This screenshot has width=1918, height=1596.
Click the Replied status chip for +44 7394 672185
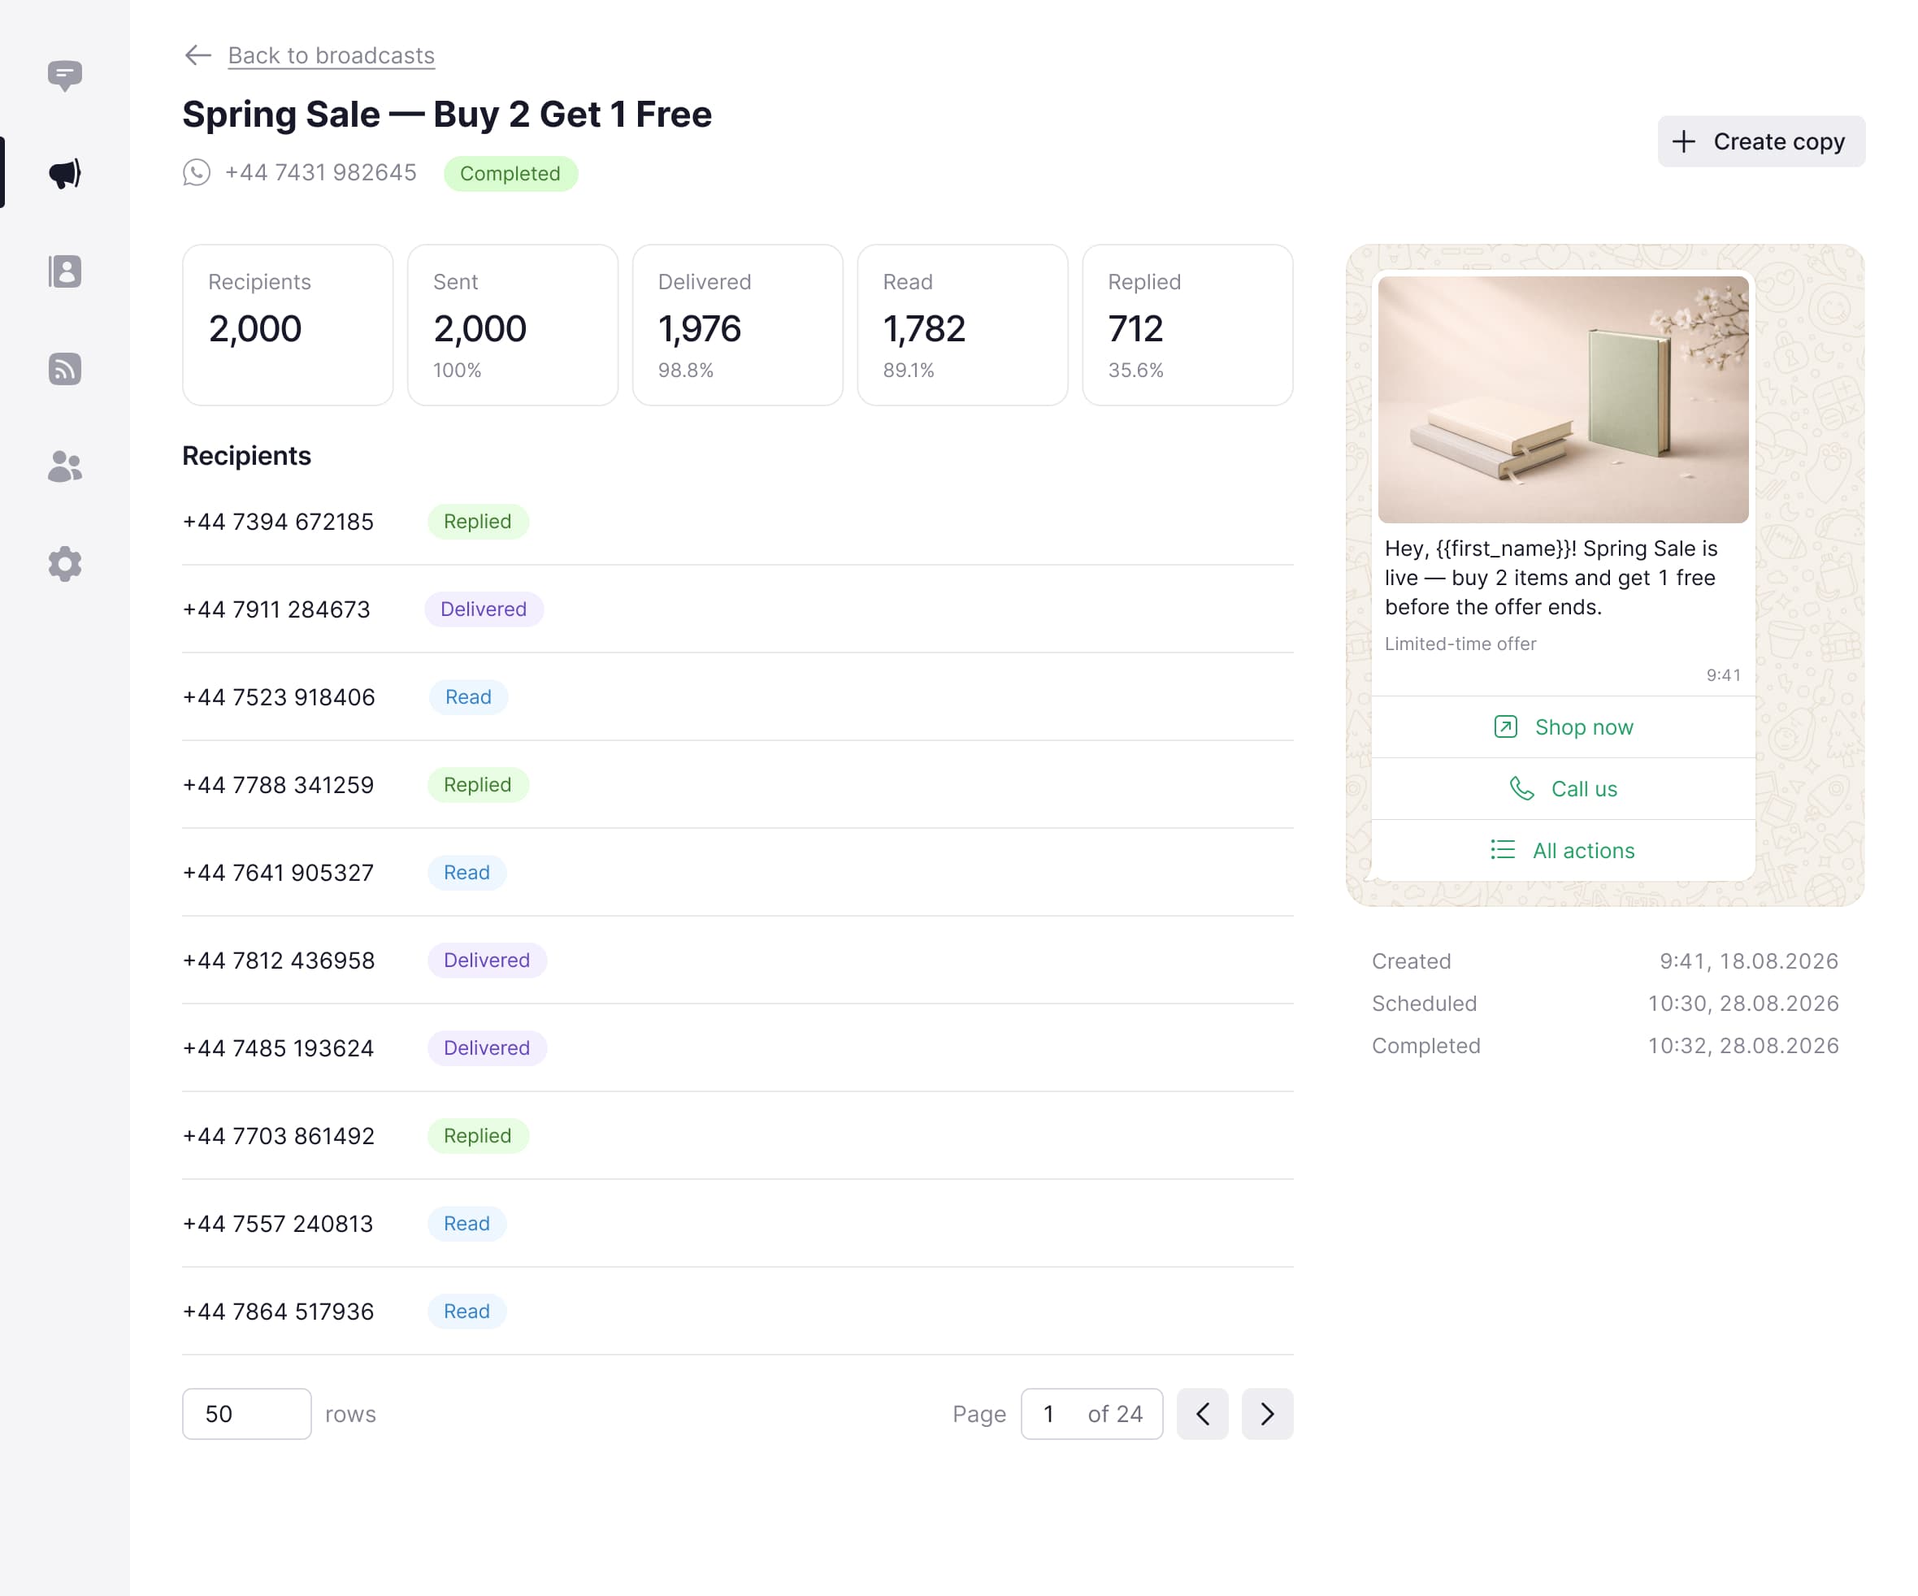tap(478, 522)
